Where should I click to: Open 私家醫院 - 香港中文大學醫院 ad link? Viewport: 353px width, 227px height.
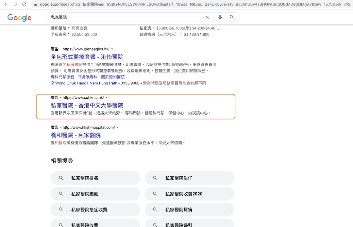[87, 105]
